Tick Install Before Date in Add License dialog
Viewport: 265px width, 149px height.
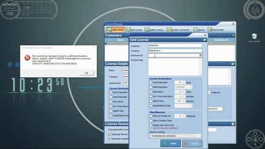tap(151, 106)
